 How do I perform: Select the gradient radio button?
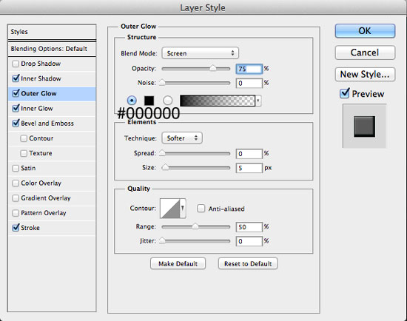pyautogui.click(x=167, y=101)
